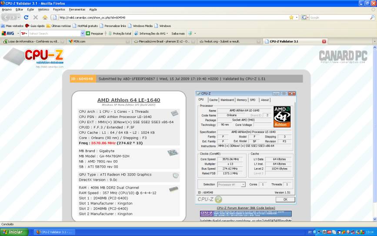Click the AMD Athlon 64 LE-1640 heading link
Viewport: 377px width, 236px height.
pos(129,100)
